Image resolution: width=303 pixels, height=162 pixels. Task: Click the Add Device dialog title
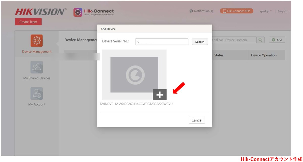108,29
